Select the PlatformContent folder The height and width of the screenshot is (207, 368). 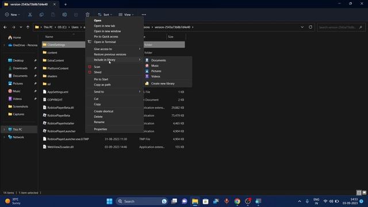click(57, 68)
